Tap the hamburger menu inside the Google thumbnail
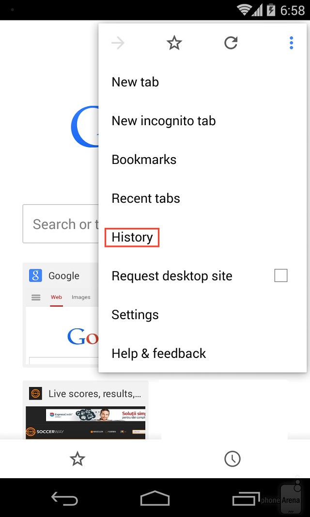This screenshot has height=517, width=310. (35, 297)
